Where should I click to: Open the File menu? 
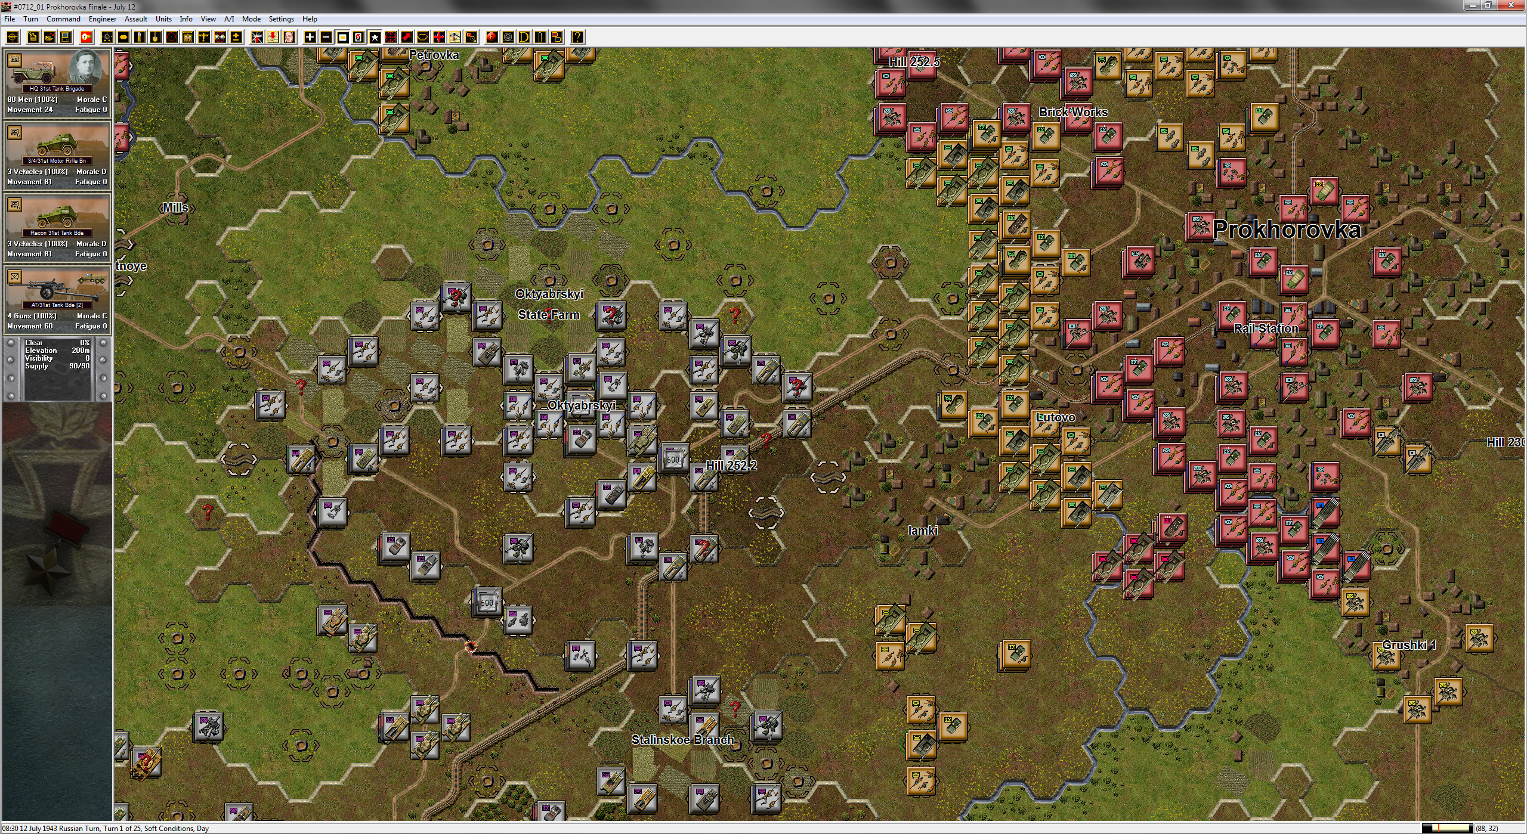(x=10, y=19)
